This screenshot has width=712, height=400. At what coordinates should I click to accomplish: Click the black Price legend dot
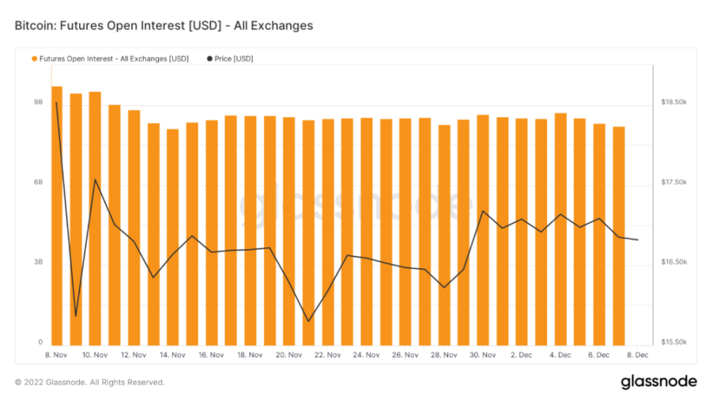210,59
